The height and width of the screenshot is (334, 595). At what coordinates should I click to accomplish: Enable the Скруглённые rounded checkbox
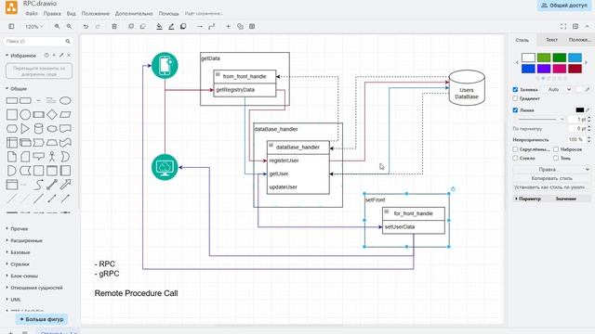pyautogui.click(x=515, y=149)
